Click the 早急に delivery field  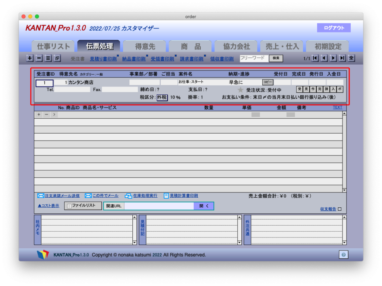[x=245, y=82]
